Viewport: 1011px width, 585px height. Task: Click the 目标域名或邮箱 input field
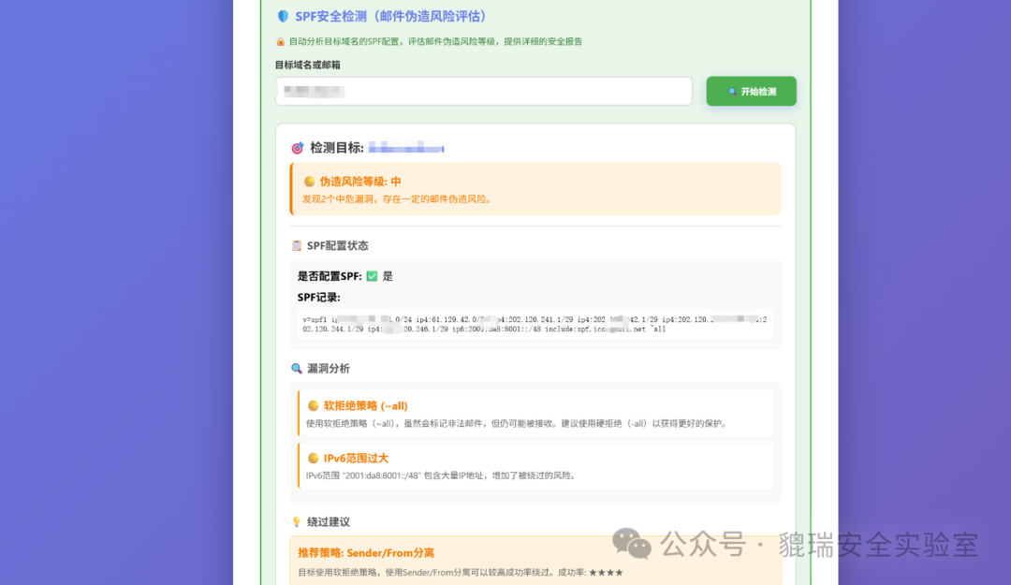483,91
